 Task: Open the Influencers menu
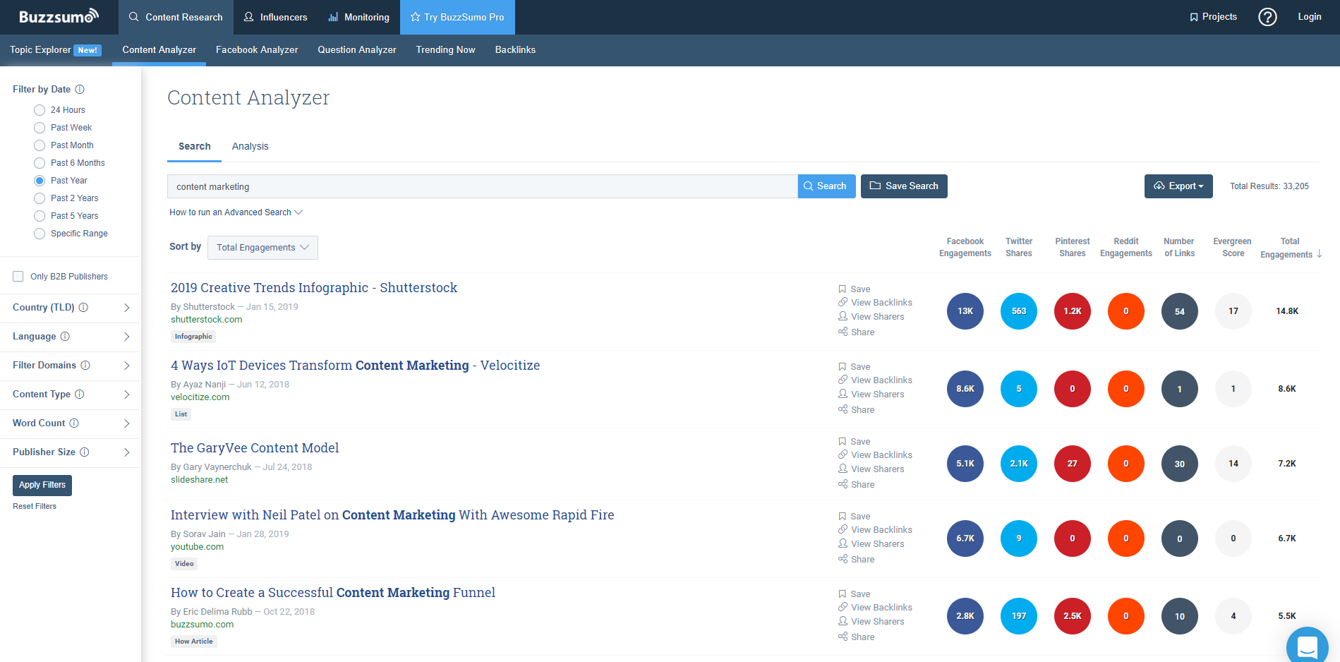(x=275, y=17)
